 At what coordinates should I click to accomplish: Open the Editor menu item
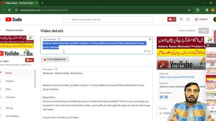pyautogui.click(x=8, y=89)
